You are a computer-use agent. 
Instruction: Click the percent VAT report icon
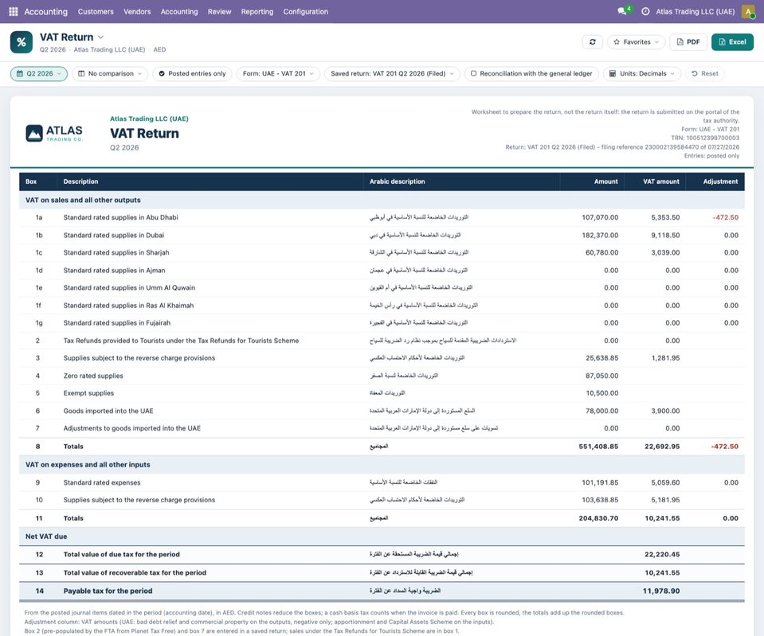22,42
